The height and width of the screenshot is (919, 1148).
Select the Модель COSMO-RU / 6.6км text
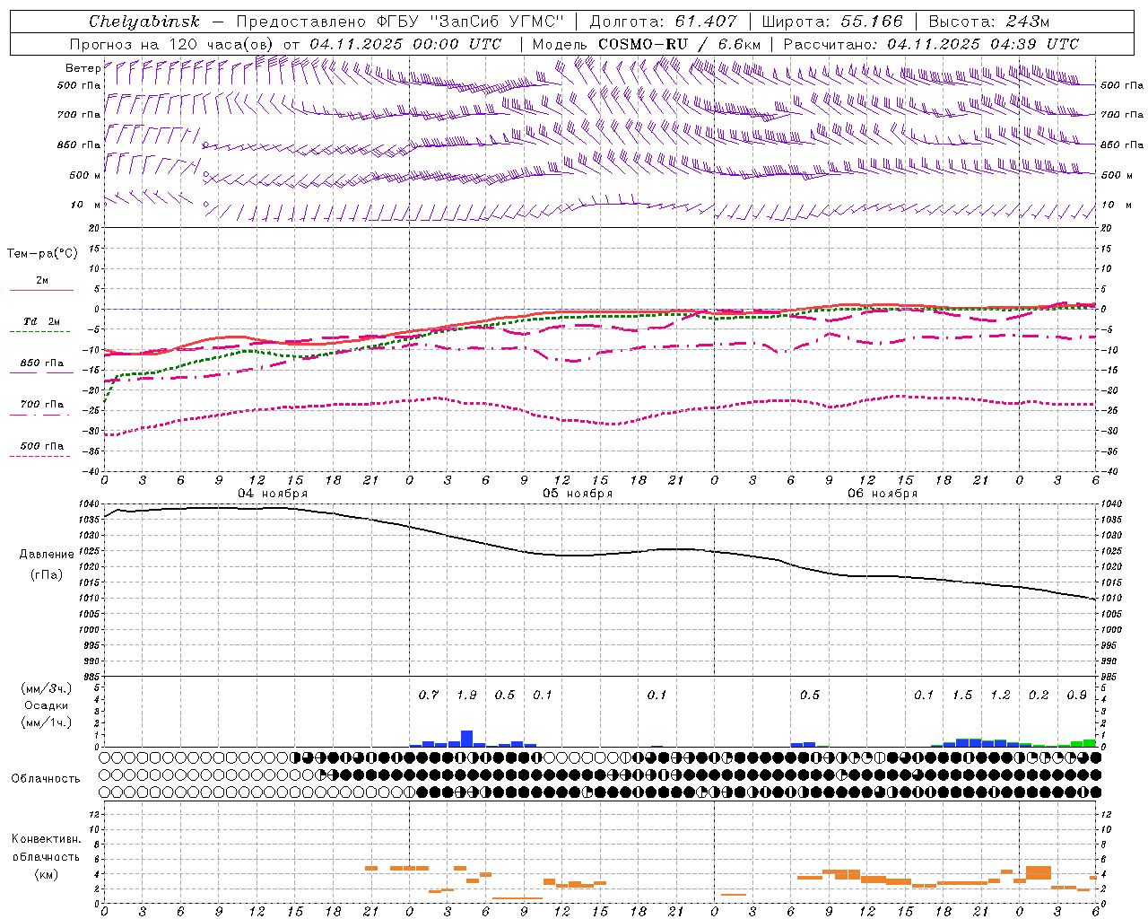click(x=647, y=44)
